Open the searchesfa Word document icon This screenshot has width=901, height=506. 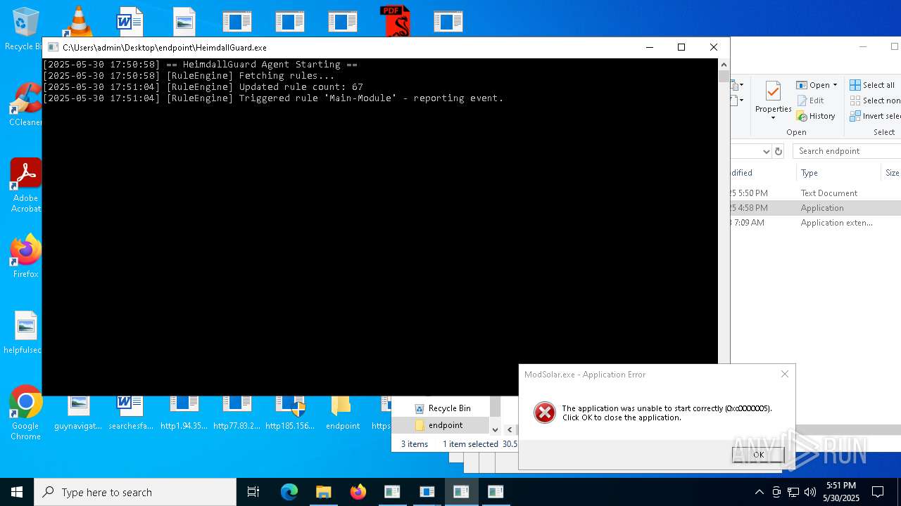(x=130, y=413)
